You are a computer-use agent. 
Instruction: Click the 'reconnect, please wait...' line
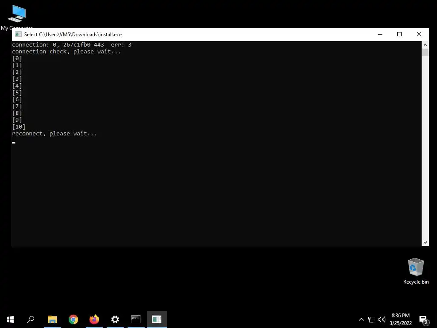[54, 134]
